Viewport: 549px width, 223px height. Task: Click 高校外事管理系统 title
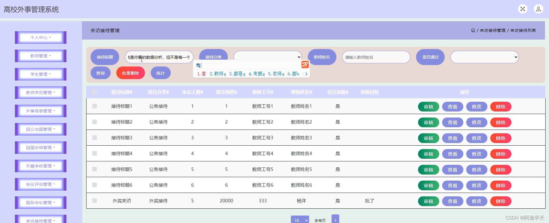coord(31,9)
